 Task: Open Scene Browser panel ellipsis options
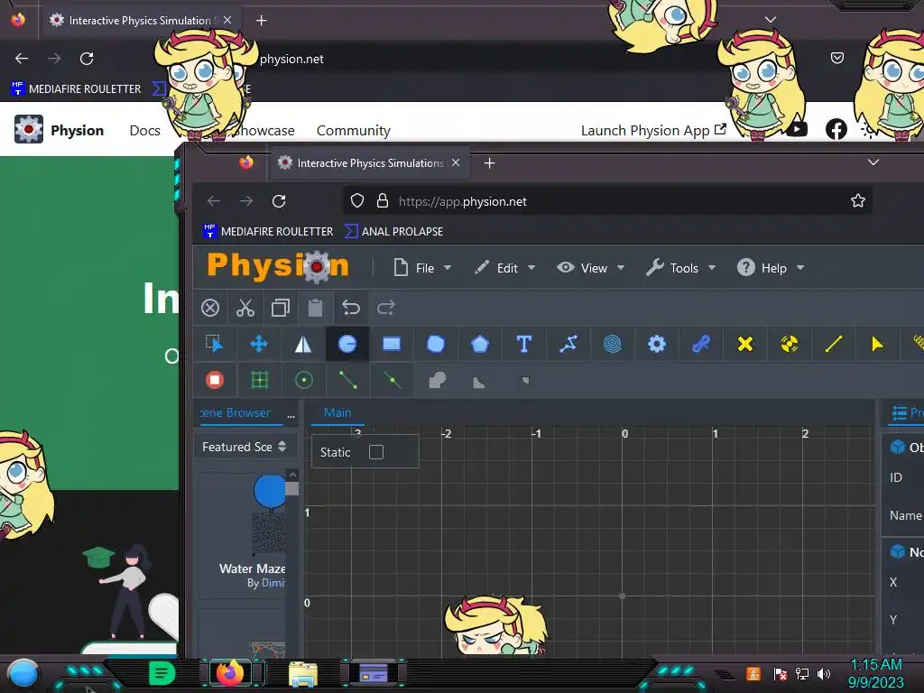291,414
